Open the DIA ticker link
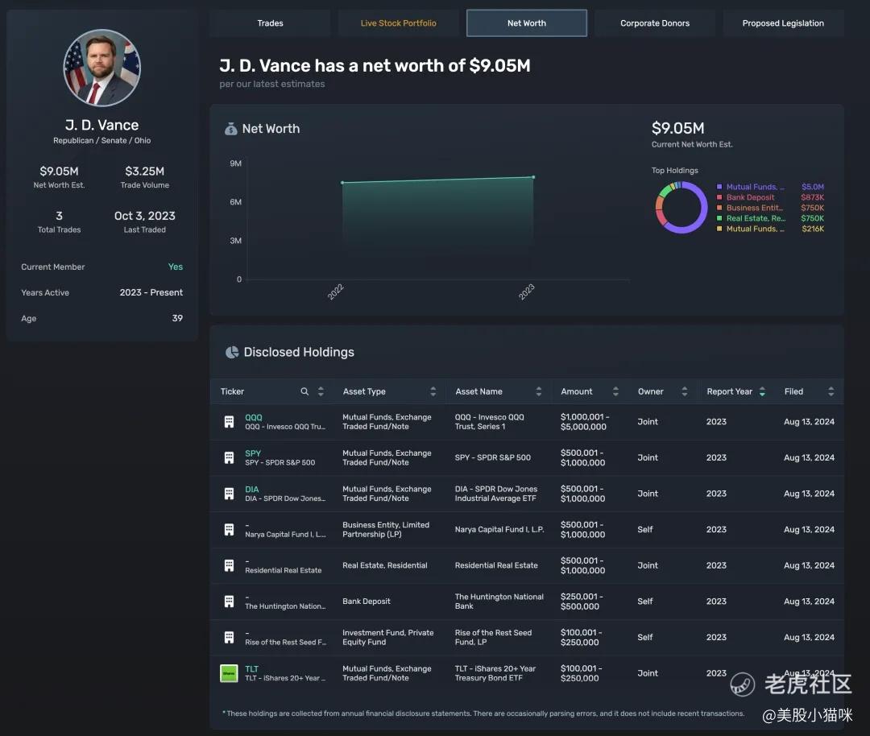The image size is (870, 736). click(x=252, y=489)
